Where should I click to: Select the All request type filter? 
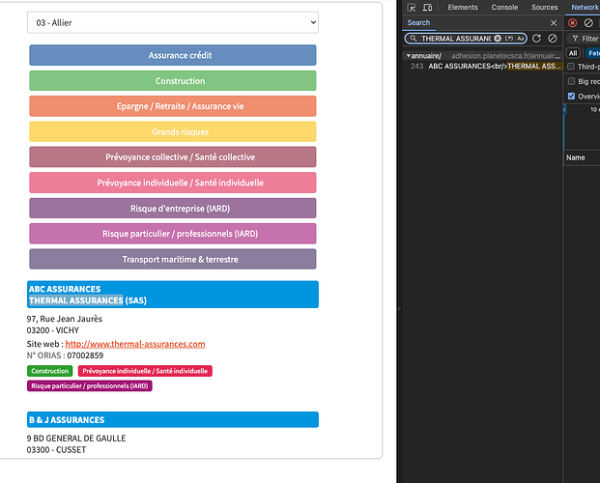pos(573,53)
